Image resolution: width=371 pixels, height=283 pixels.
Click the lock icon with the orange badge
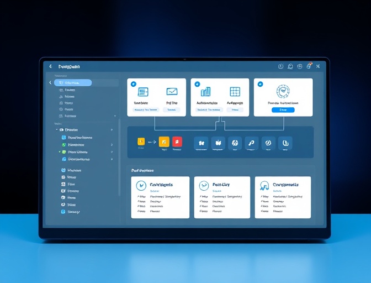point(309,66)
